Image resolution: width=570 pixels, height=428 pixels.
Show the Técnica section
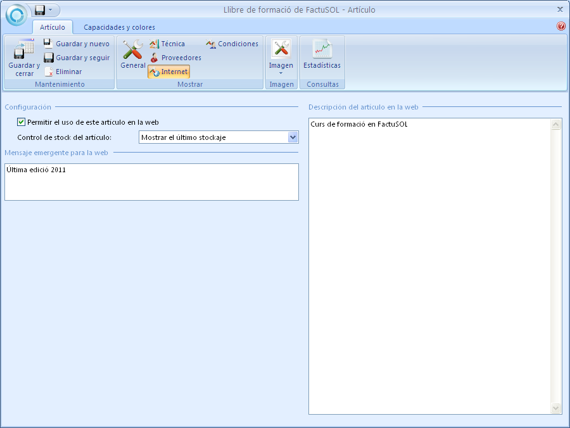[x=167, y=44]
